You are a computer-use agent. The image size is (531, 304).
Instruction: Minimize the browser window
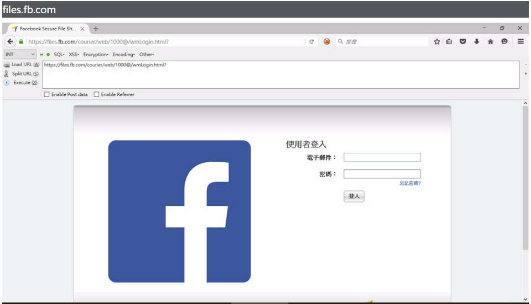[x=485, y=28]
